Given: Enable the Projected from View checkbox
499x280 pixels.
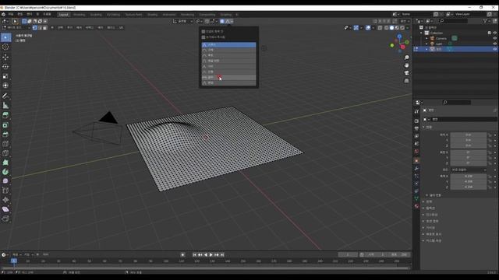Looking at the screenshot, I should (203, 37).
